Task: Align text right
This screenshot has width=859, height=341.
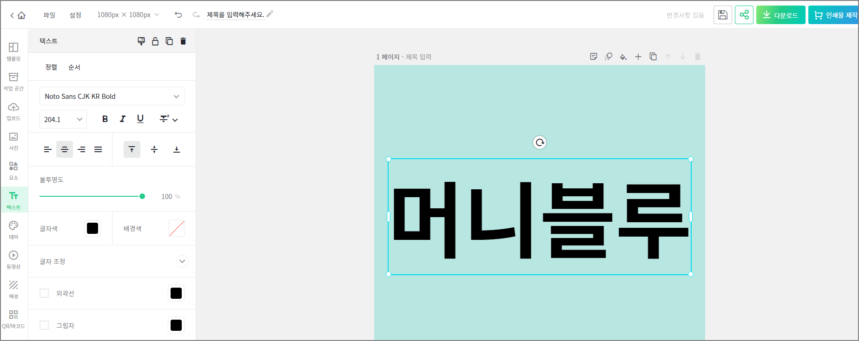Action: [81, 149]
